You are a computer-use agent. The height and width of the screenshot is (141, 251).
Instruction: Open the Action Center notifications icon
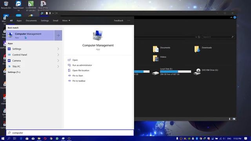click(x=246, y=138)
